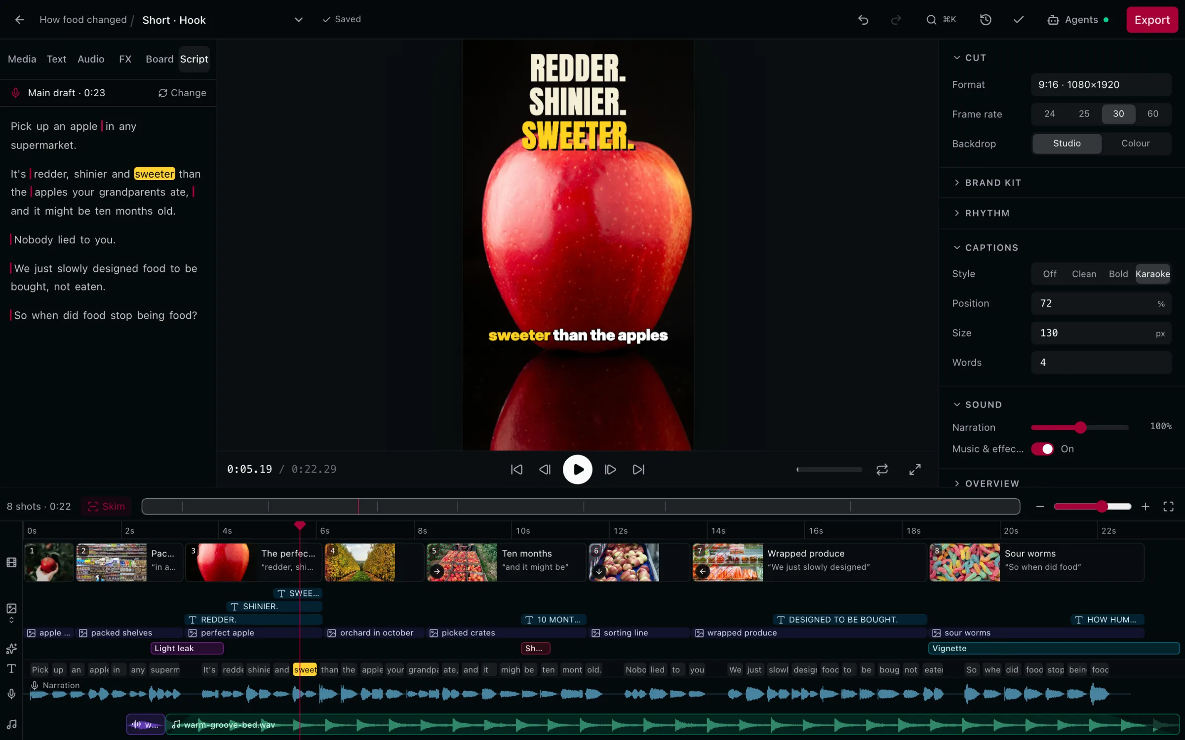Click the music track icon

tap(12, 724)
